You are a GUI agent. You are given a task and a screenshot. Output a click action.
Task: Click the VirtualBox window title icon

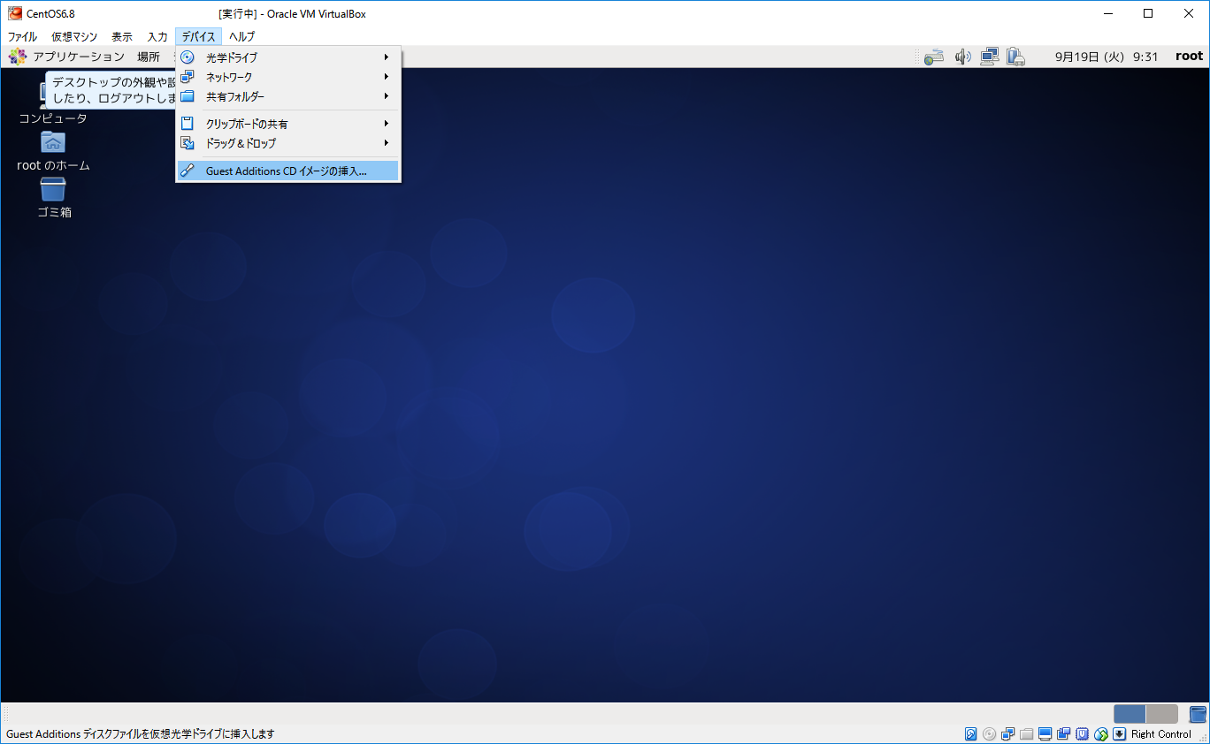15,13
